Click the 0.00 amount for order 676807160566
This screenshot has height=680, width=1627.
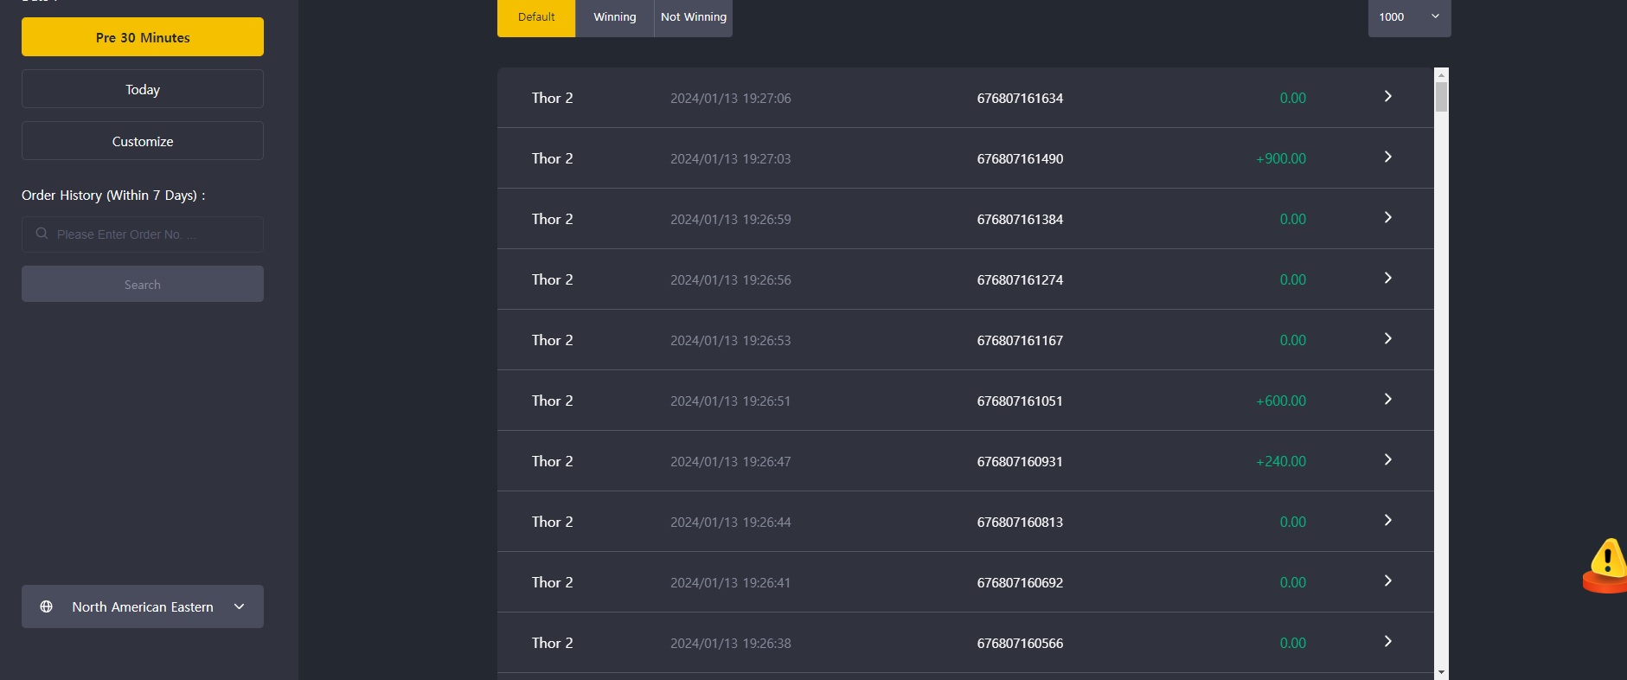pyautogui.click(x=1293, y=644)
